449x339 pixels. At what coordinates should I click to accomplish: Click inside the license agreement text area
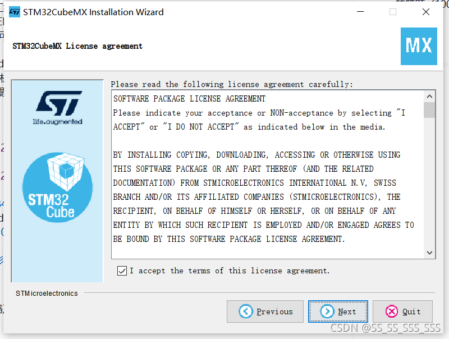[x=268, y=175]
